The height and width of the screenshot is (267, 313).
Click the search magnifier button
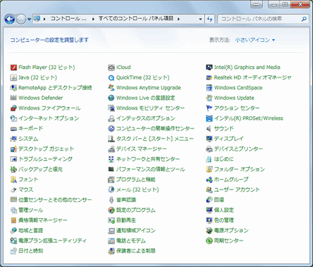coord(304,19)
